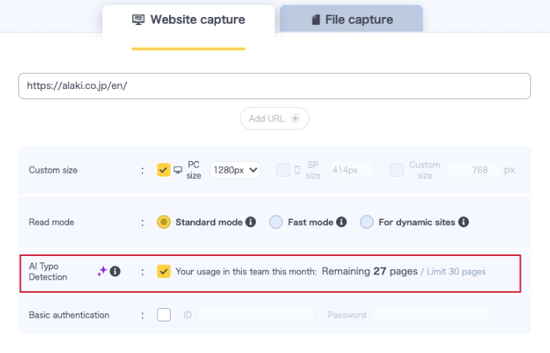Show info for dynamic sites option
This screenshot has width=550, height=353.
coord(463,222)
